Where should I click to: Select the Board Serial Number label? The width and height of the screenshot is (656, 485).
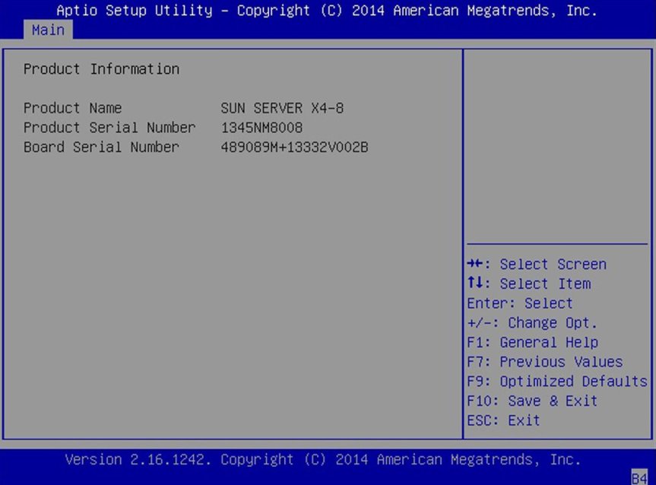(101, 147)
